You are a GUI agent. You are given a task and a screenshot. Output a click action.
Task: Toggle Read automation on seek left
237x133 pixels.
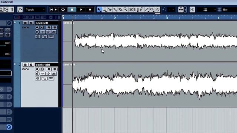(x=49, y=27)
